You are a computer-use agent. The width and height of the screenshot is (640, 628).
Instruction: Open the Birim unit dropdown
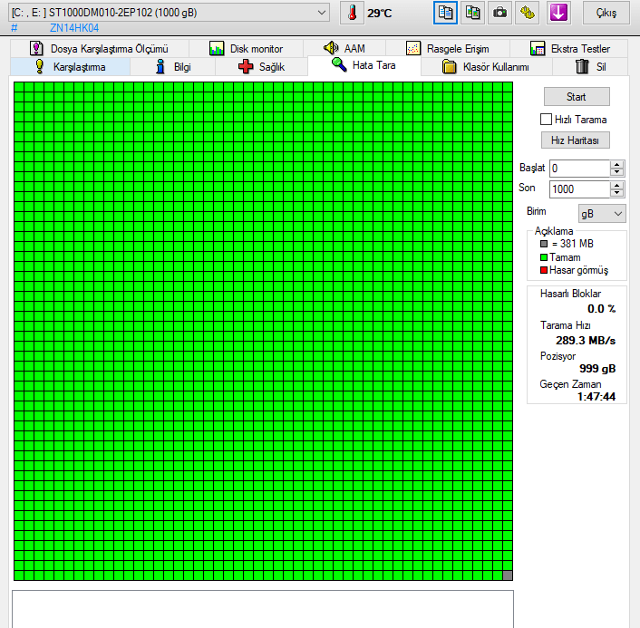(602, 214)
